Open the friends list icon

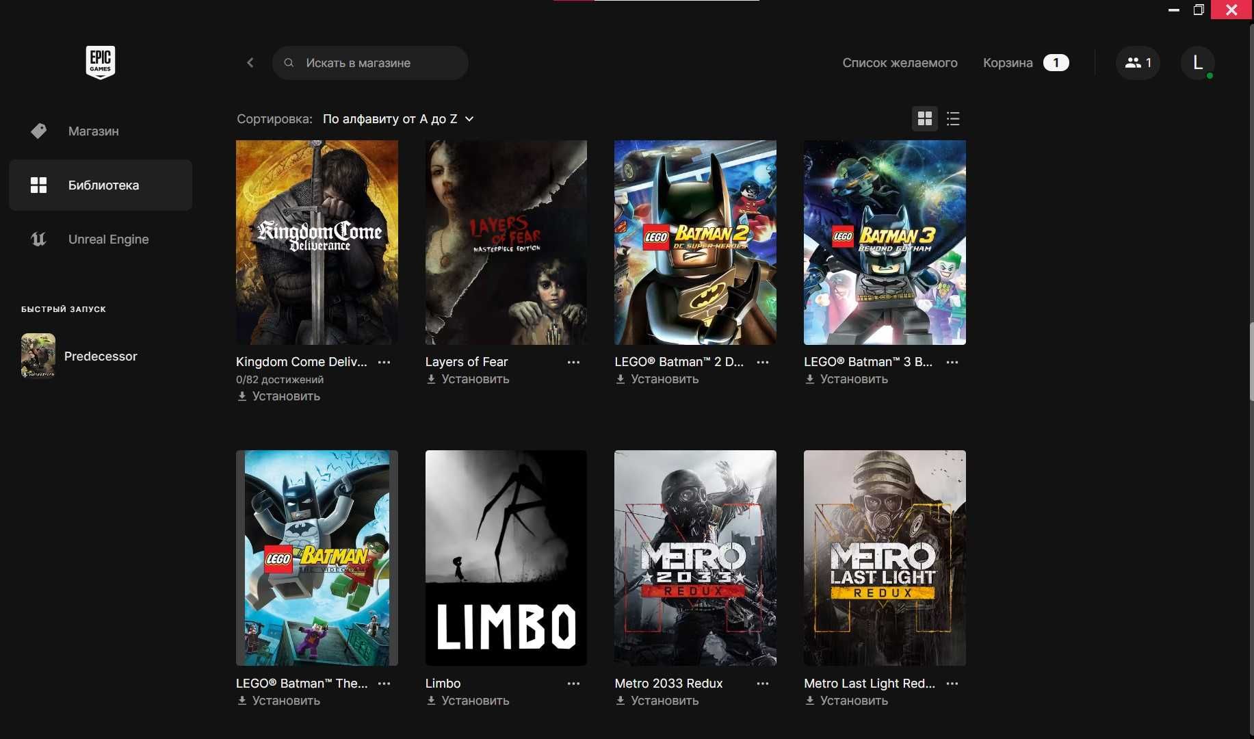[1138, 63]
